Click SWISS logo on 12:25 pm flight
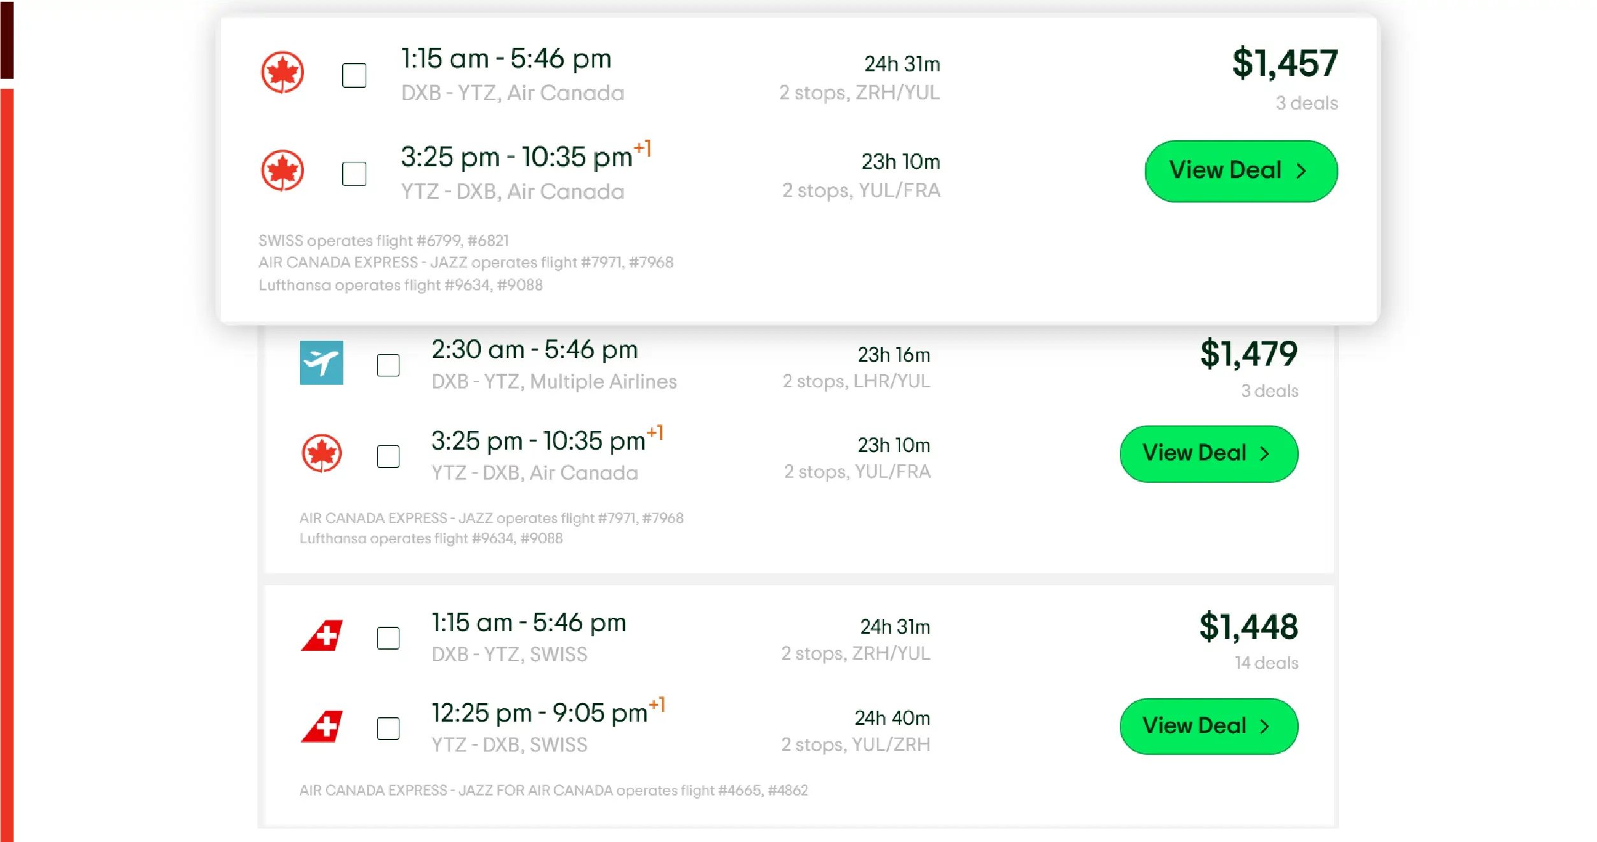 (x=322, y=727)
